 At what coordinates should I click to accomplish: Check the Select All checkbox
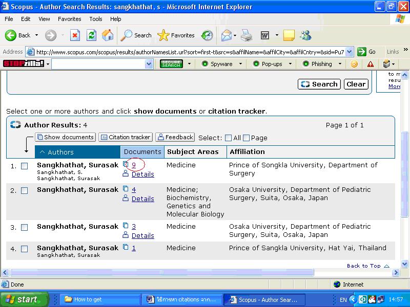click(228, 138)
